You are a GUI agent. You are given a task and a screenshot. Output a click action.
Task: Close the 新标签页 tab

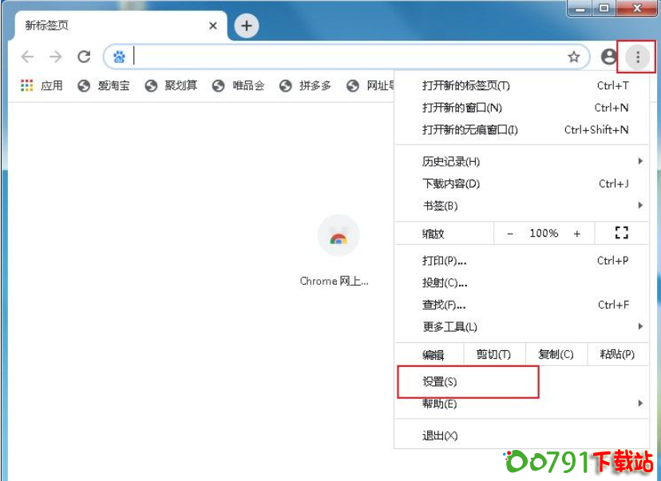pyautogui.click(x=213, y=26)
